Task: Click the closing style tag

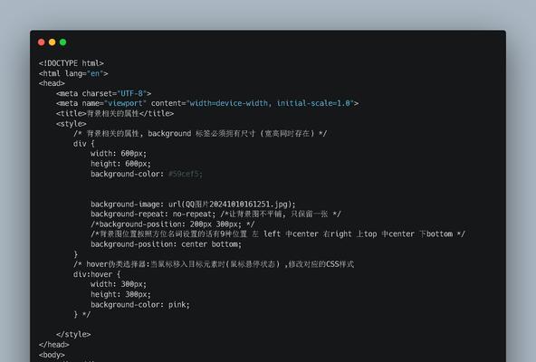Action: click(73, 334)
